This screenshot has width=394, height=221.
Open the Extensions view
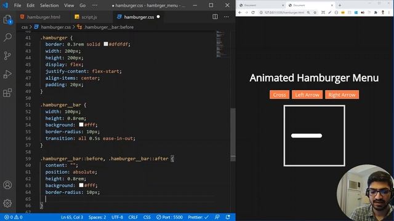(x=7, y=93)
